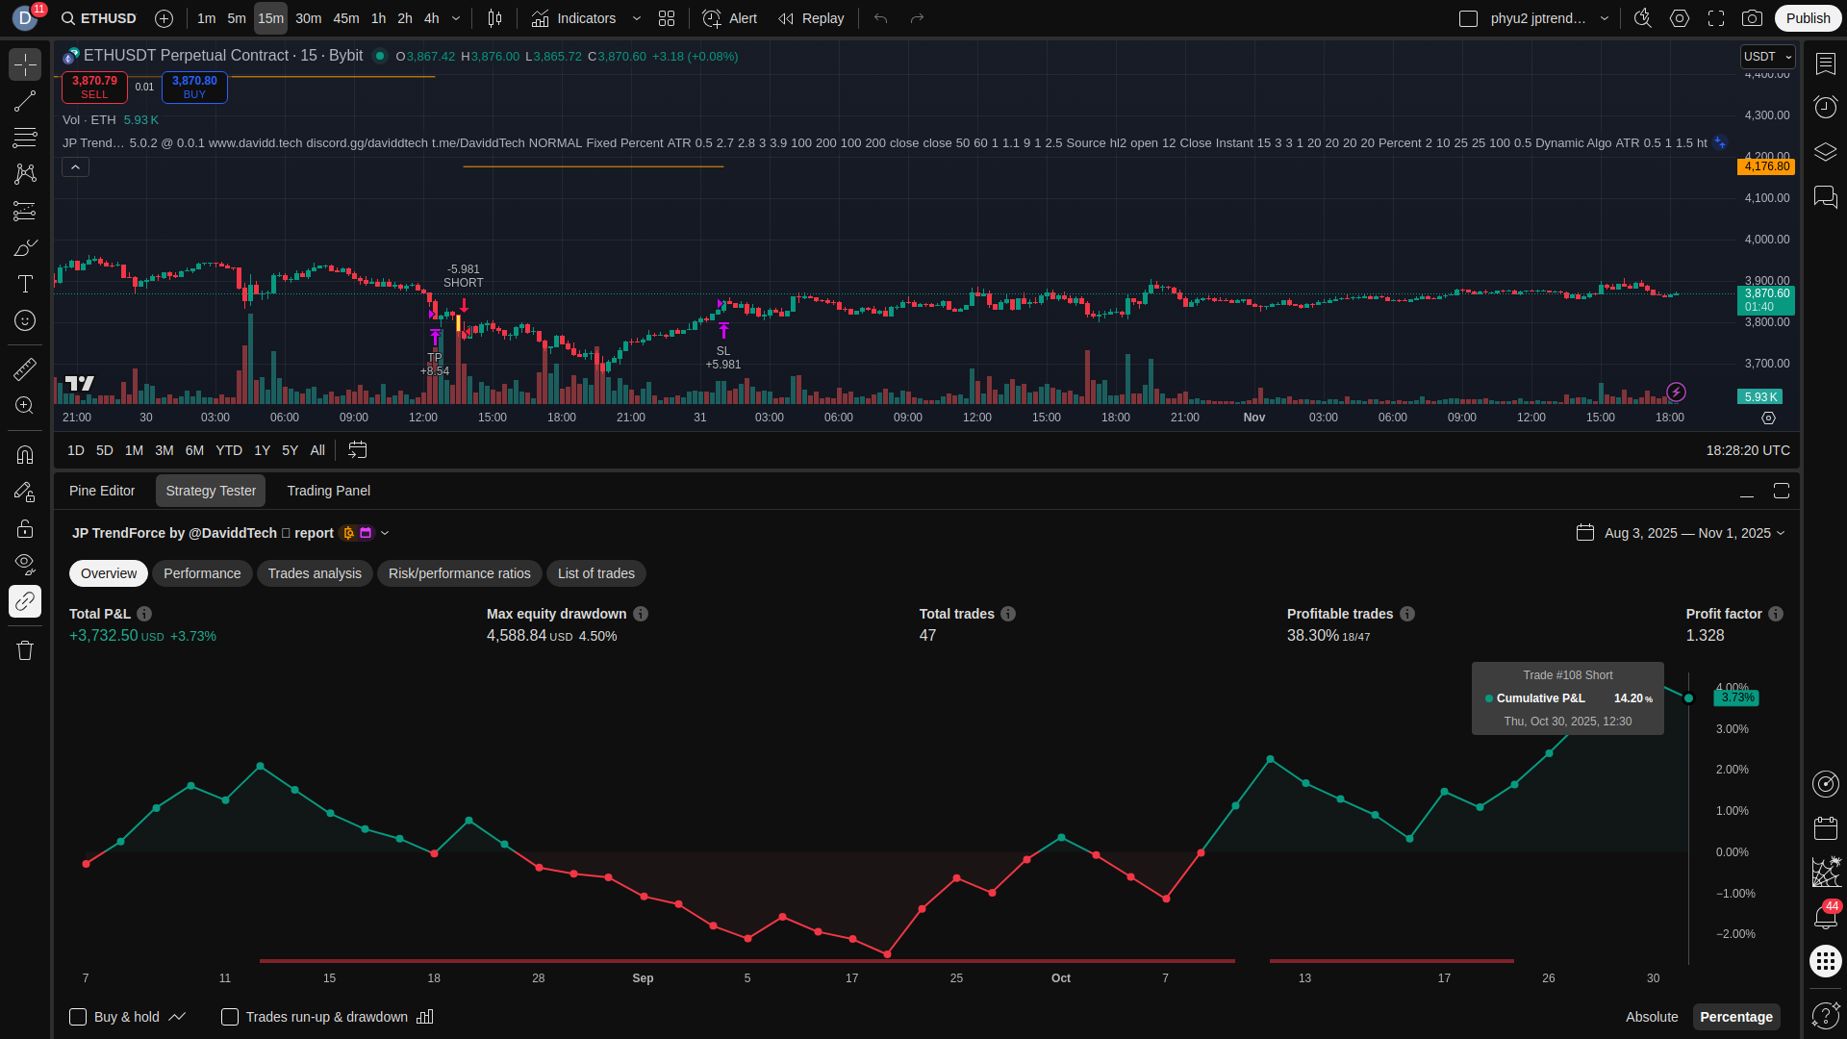Select the text annotation tool
Viewport: 1847px width, 1039px height.
(x=25, y=284)
